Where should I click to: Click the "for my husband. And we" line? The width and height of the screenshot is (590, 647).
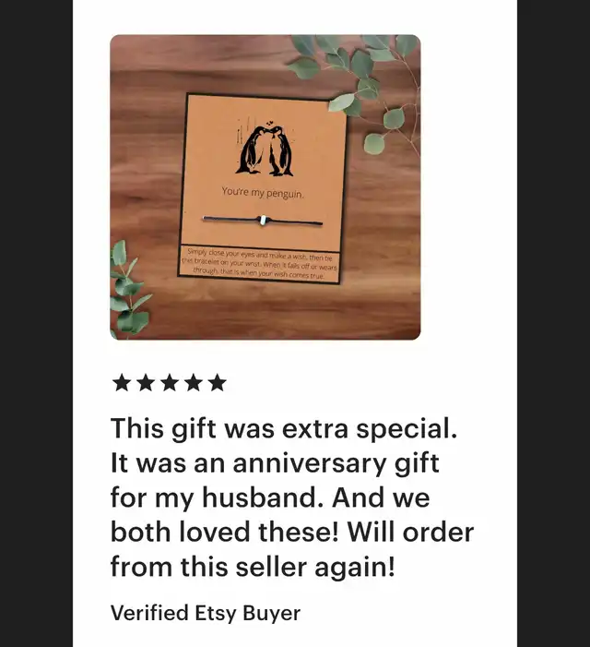pyautogui.click(x=270, y=497)
